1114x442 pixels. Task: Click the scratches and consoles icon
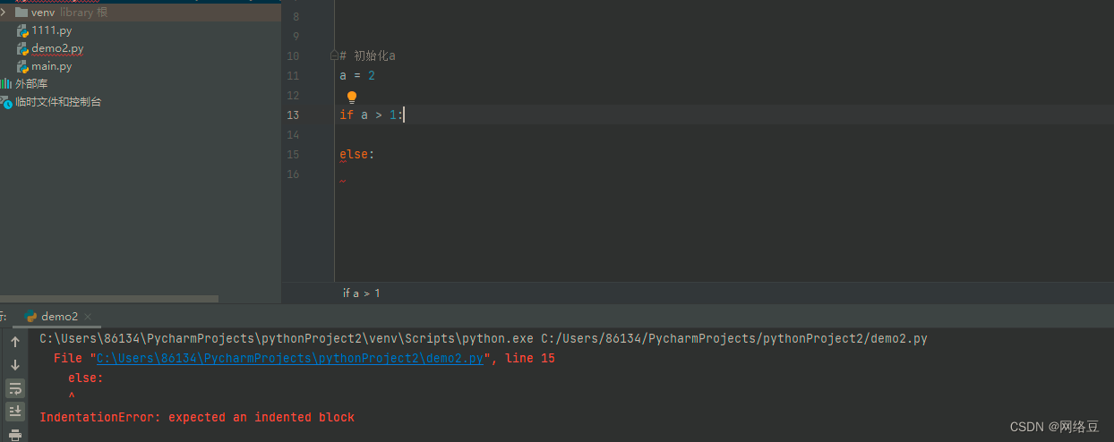6,102
